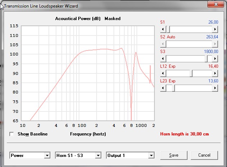Click the L23 Exp slider thumb
The height and width of the screenshot is (167, 227).
click(173, 88)
